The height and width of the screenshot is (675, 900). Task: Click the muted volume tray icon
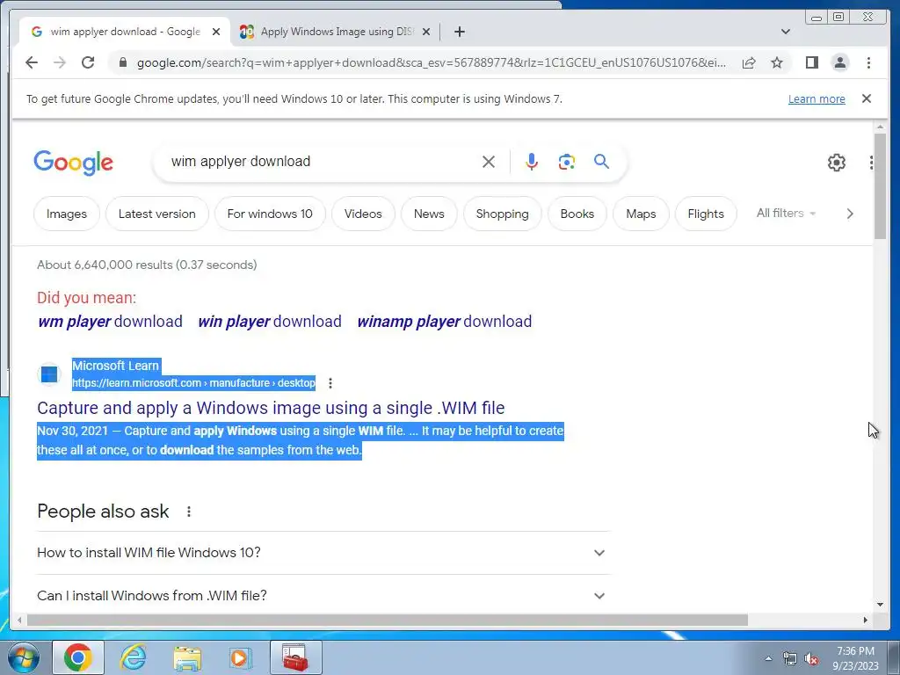coord(811,659)
